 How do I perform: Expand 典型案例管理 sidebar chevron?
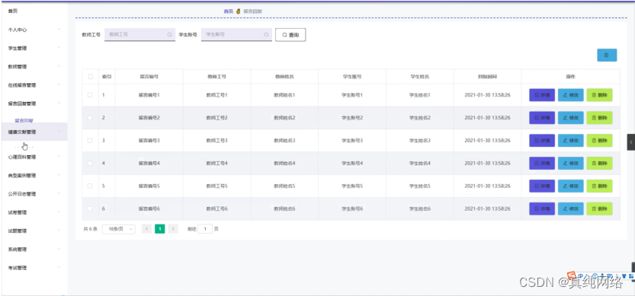point(59,176)
